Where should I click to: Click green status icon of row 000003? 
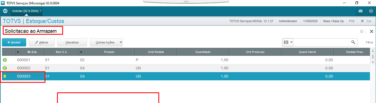point(5,76)
